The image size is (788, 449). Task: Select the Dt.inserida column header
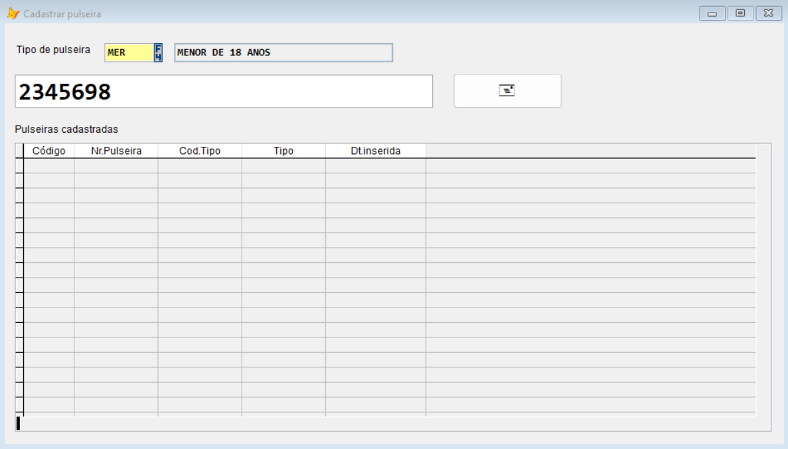click(375, 151)
